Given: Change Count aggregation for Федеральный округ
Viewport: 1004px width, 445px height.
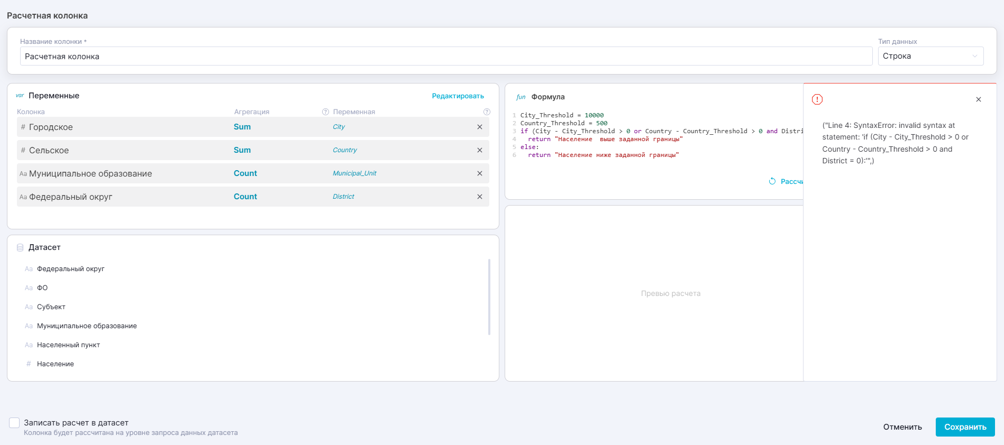Looking at the screenshot, I should (x=245, y=197).
